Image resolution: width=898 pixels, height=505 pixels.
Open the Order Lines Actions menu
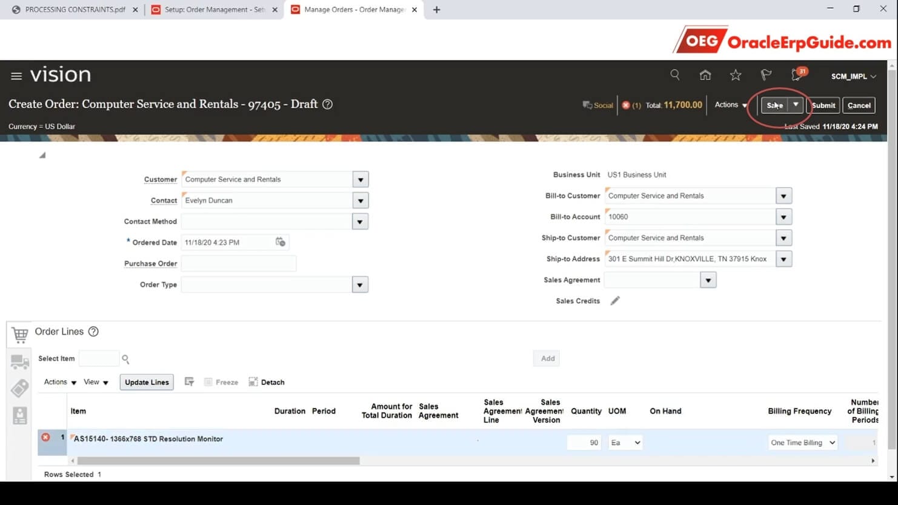point(60,382)
